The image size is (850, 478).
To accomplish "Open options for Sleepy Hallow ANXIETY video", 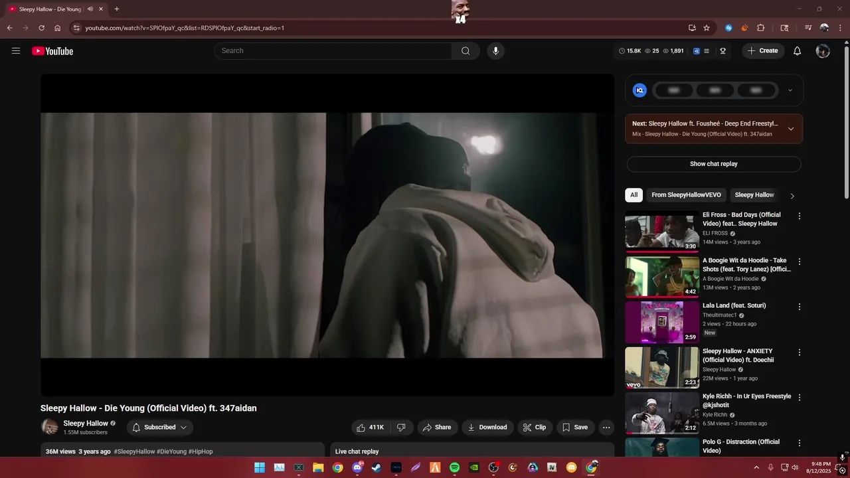I will (800, 353).
